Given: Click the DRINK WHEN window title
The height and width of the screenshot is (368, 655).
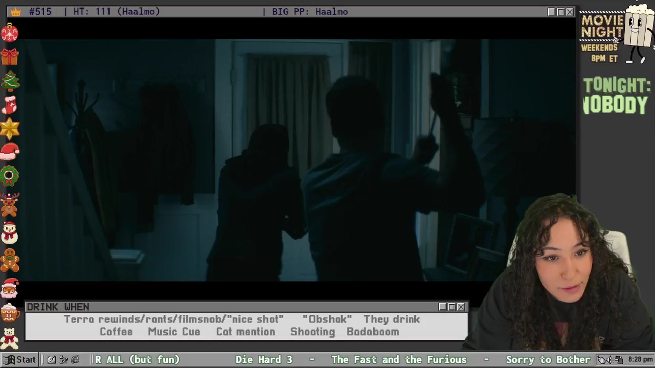Looking at the screenshot, I should (58, 307).
